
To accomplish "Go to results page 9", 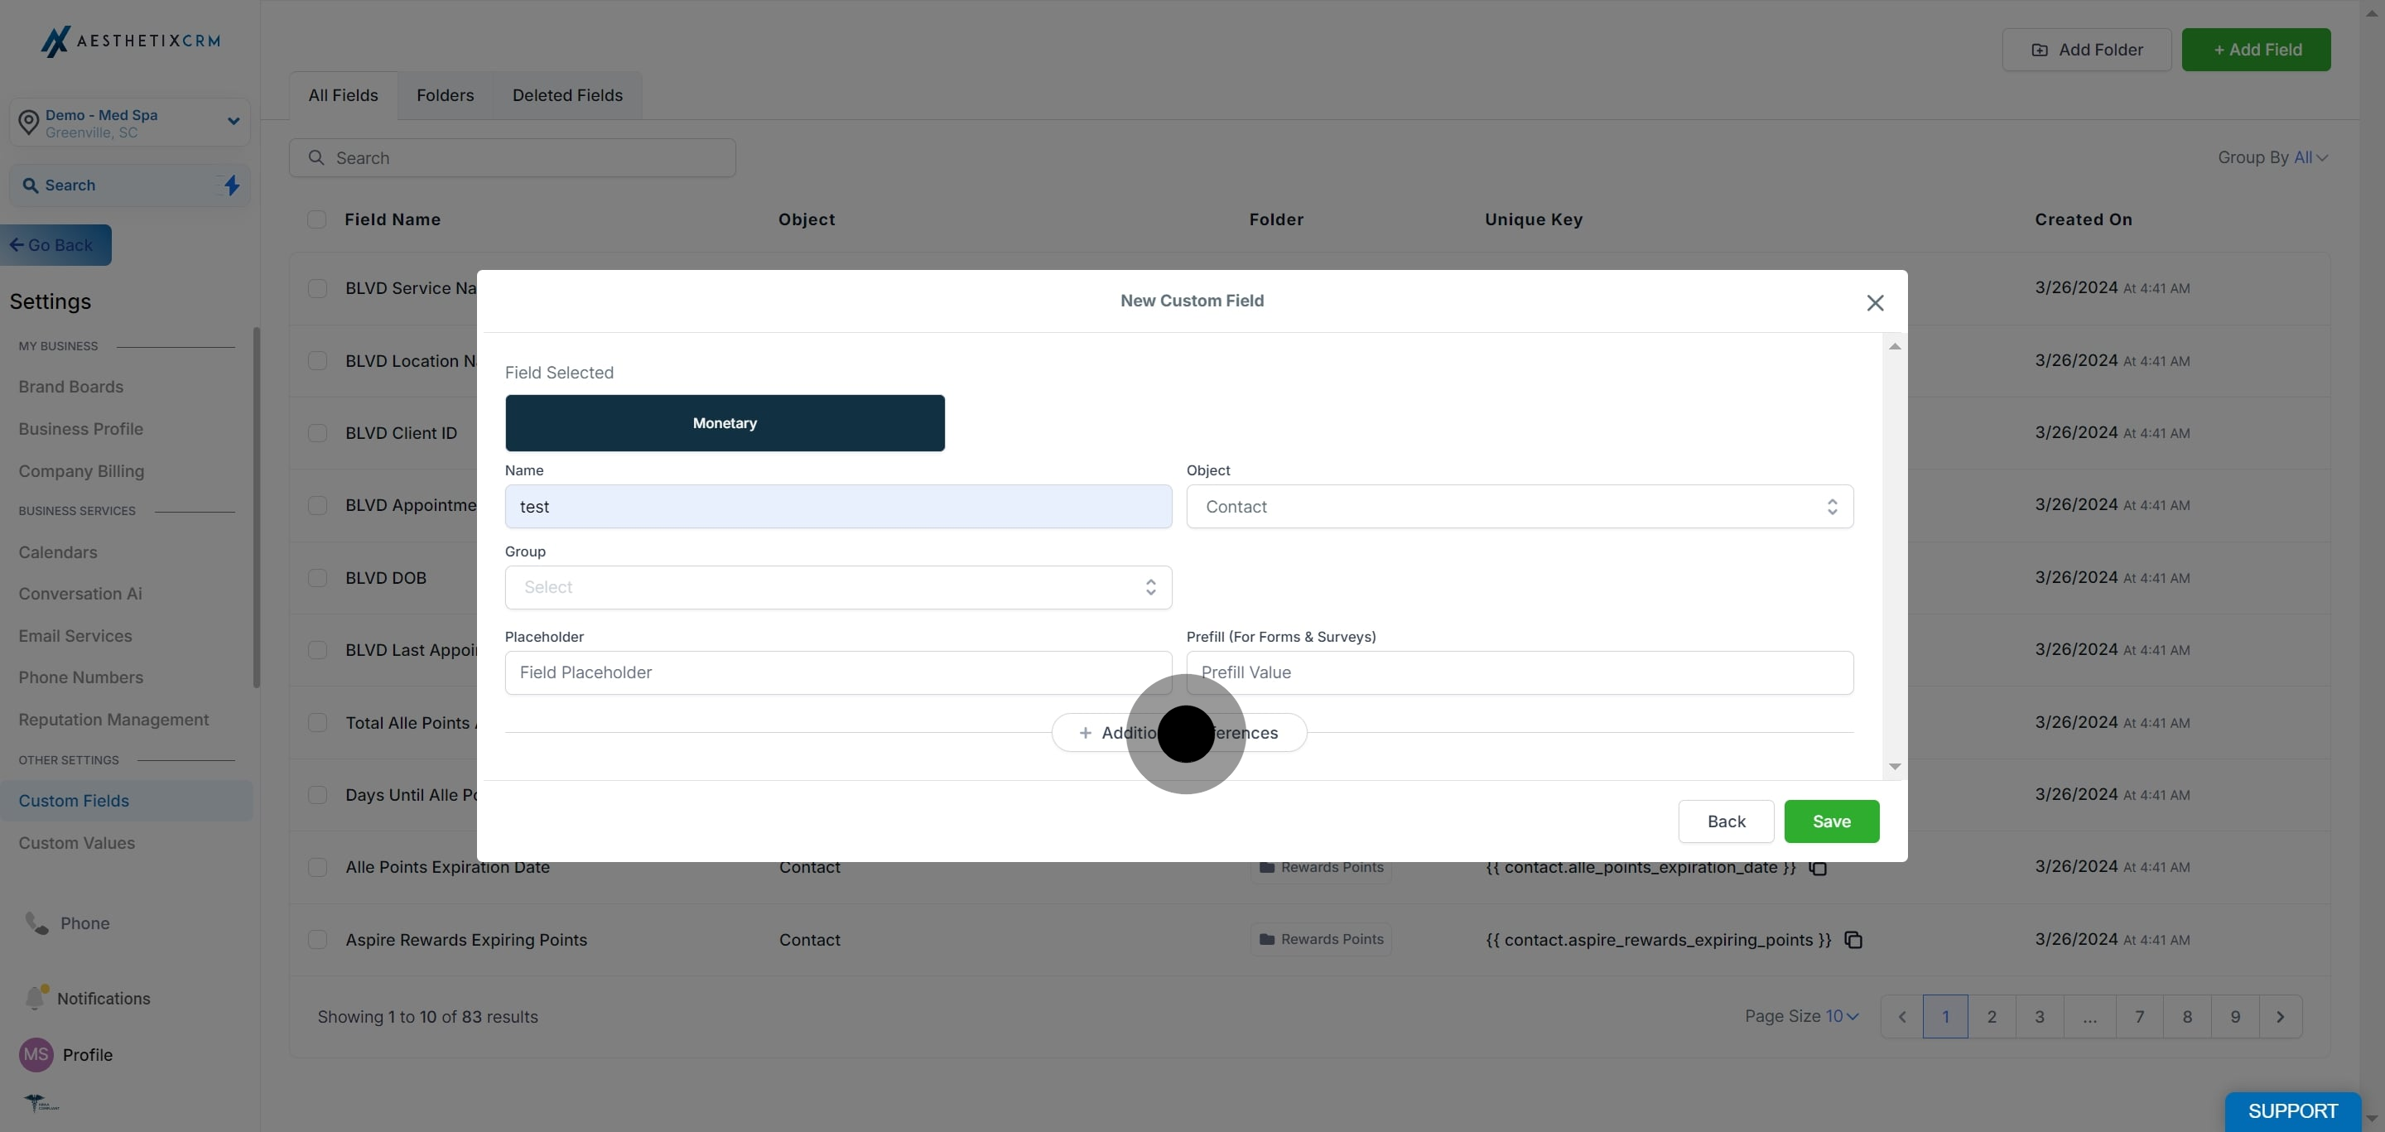I will [2235, 1016].
